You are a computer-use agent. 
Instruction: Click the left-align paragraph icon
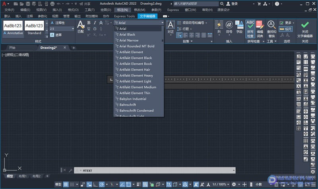[x=185, y=35]
